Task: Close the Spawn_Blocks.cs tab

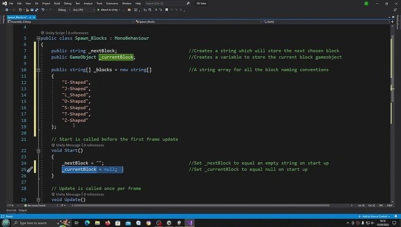Action: click(34, 17)
